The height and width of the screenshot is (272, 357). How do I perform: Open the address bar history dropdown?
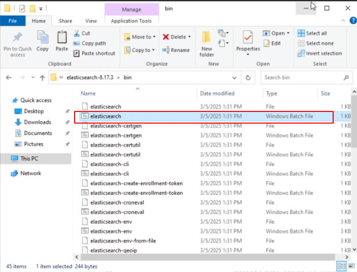(235, 77)
